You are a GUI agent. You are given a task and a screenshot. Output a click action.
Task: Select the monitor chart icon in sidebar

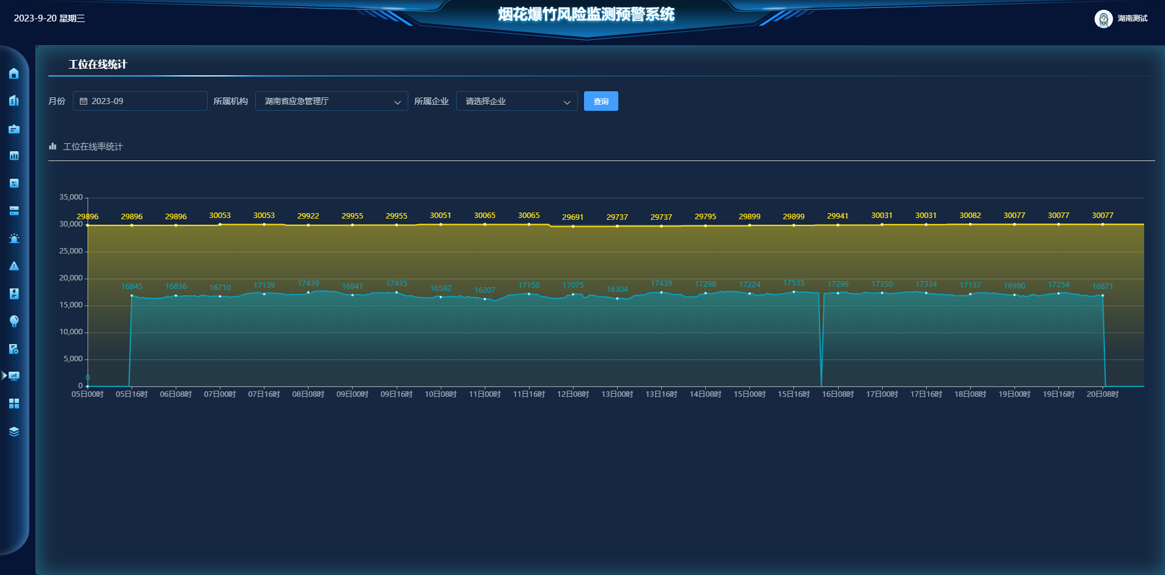point(14,376)
